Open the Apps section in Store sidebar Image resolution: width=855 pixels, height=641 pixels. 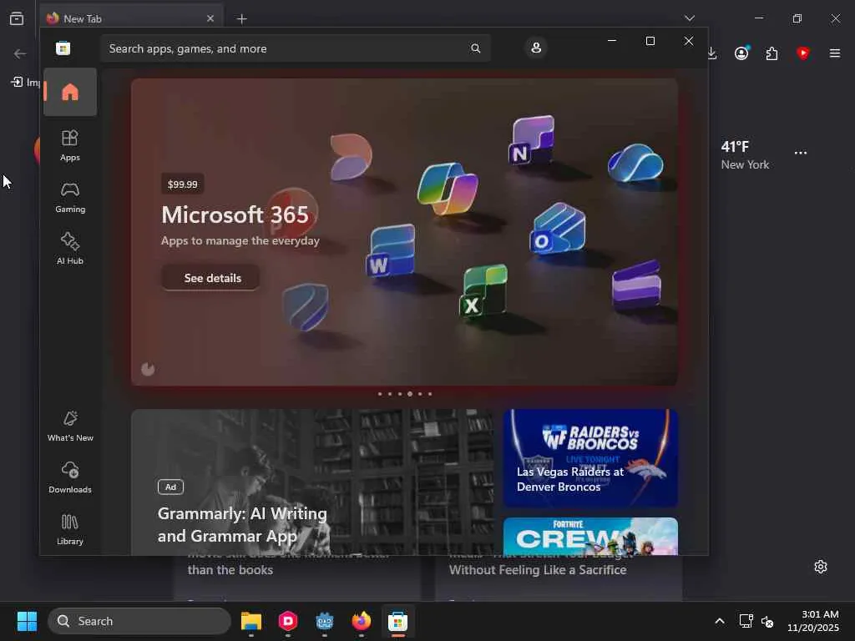click(70, 145)
